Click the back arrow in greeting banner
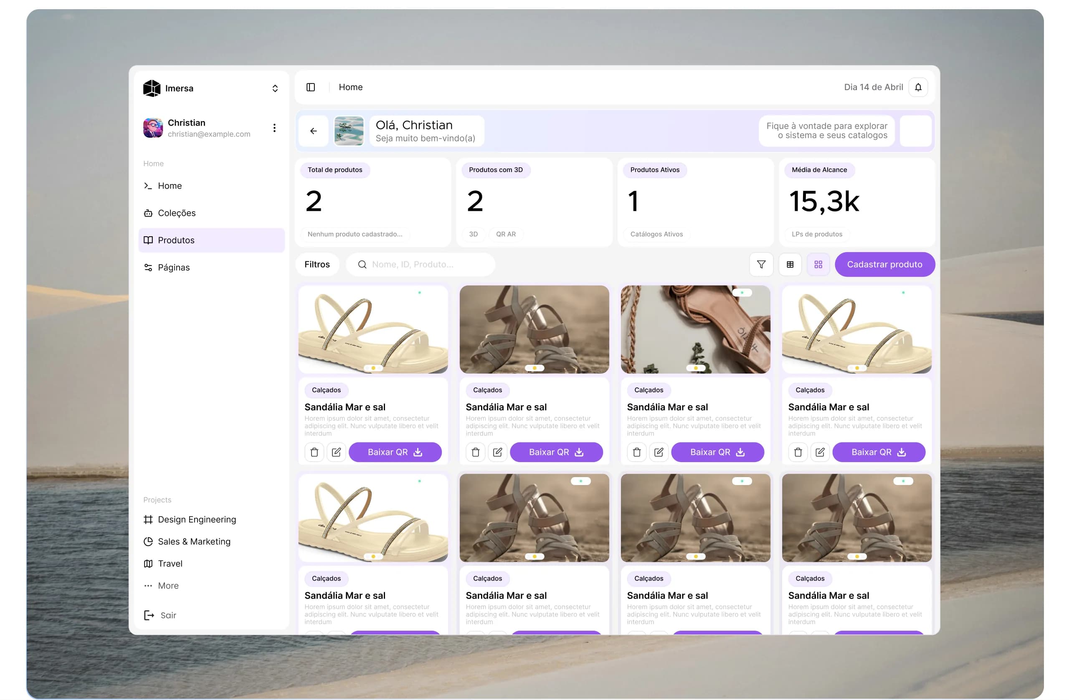This screenshot has width=1069, height=700. click(x=313, y=131)
